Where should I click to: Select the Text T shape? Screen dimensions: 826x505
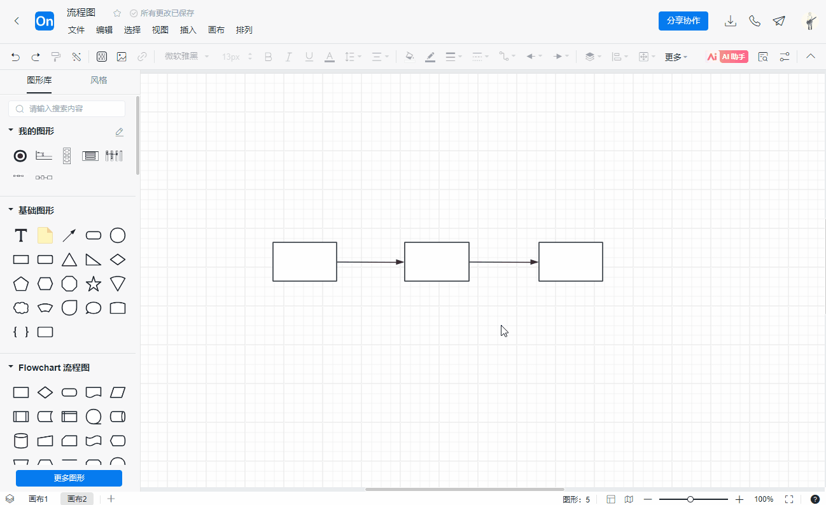[x=21, y=235]
